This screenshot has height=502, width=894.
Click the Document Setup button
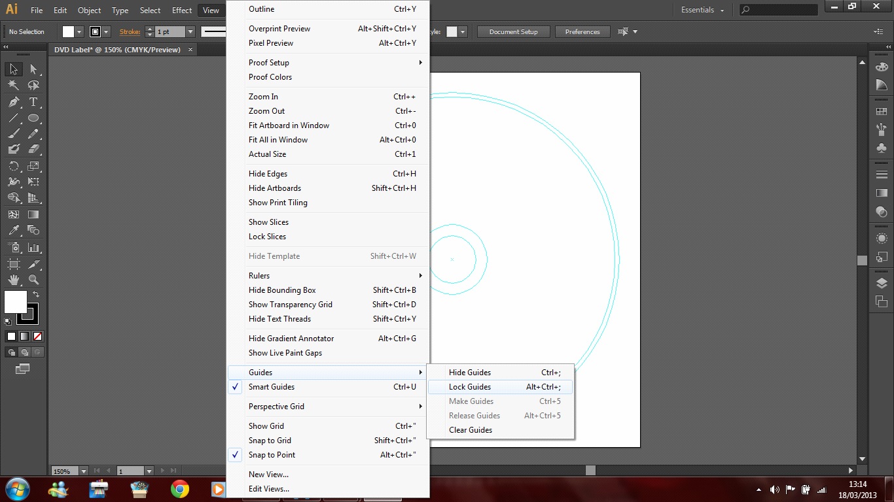513,31
